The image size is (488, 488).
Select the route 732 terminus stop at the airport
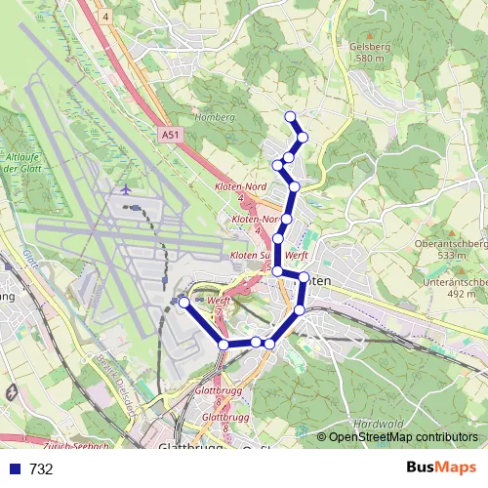pyautogui.click(x=184, y=303)
